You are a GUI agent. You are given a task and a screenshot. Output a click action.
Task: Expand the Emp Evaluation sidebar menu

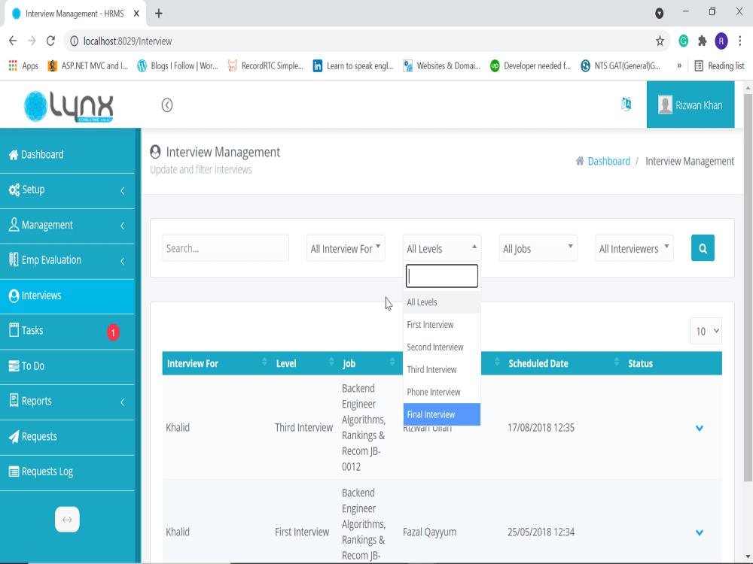coord(67,260)
